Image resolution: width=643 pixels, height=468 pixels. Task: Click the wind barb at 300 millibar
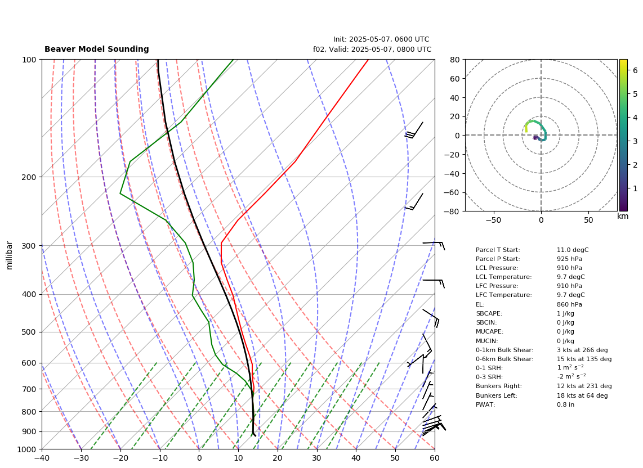point(434,245)
